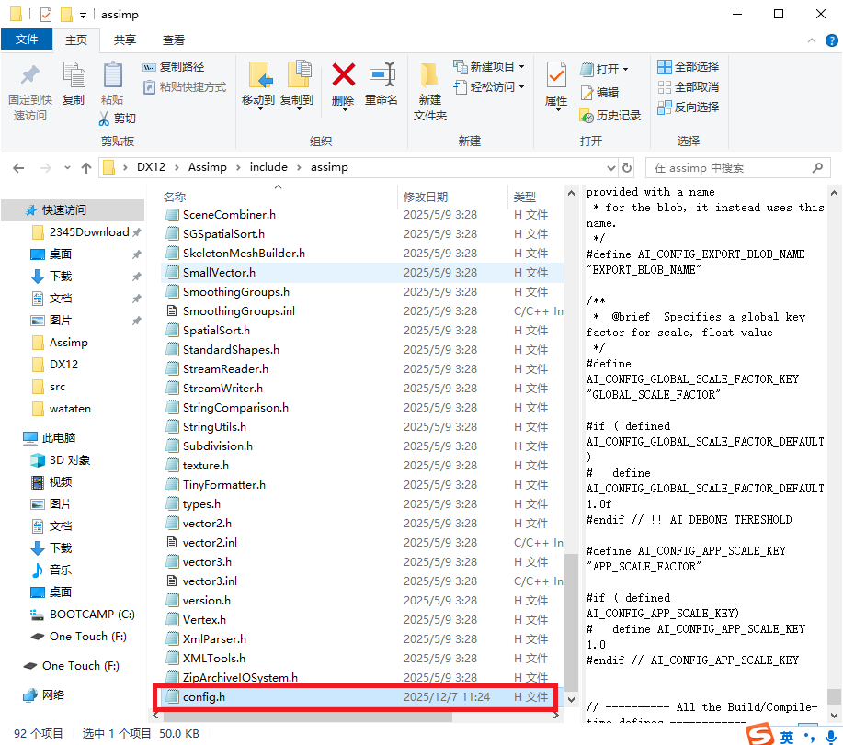Image resolution: width=843 pixels, height=745 pixels.
Task: Click Select None (全部取消)
Action: click(689, 87)
